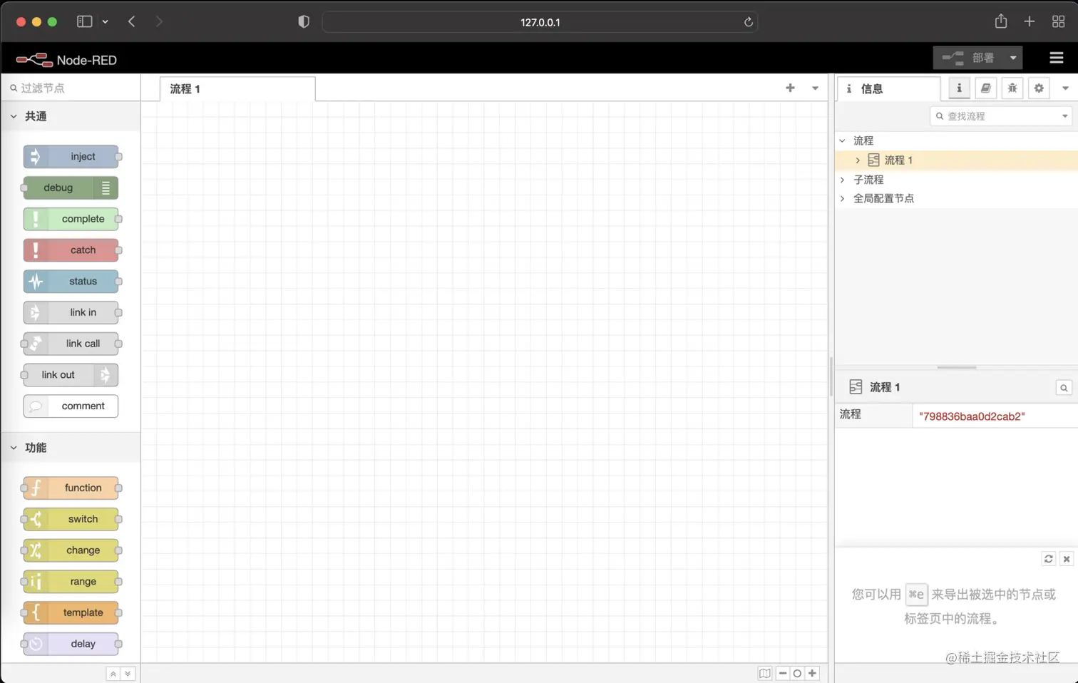Switch to the 流程 1 workspace tab
The width and height of the screenshot is (1078, 683).
(x=237, y=89)
